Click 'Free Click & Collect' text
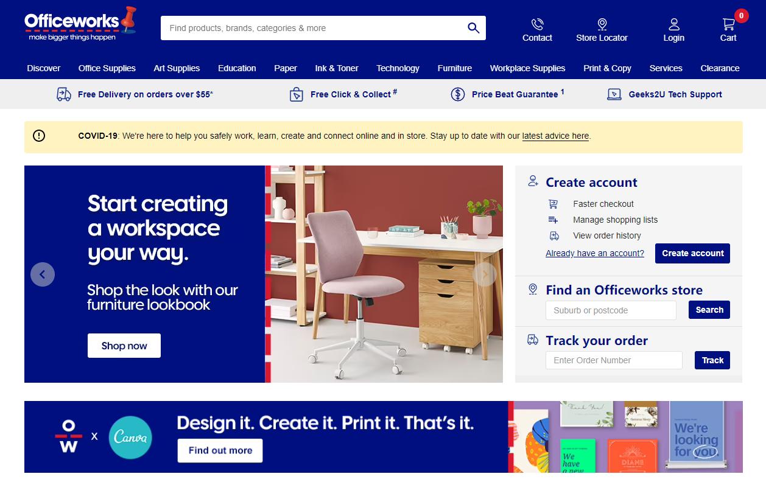Screen dimensions: 766x488 click(x=351, y=94)
